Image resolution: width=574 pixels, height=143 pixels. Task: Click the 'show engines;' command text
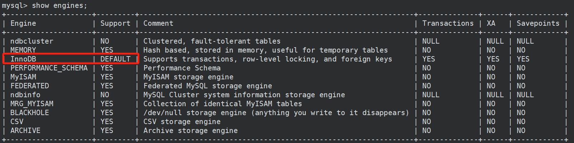click(59, 6)
